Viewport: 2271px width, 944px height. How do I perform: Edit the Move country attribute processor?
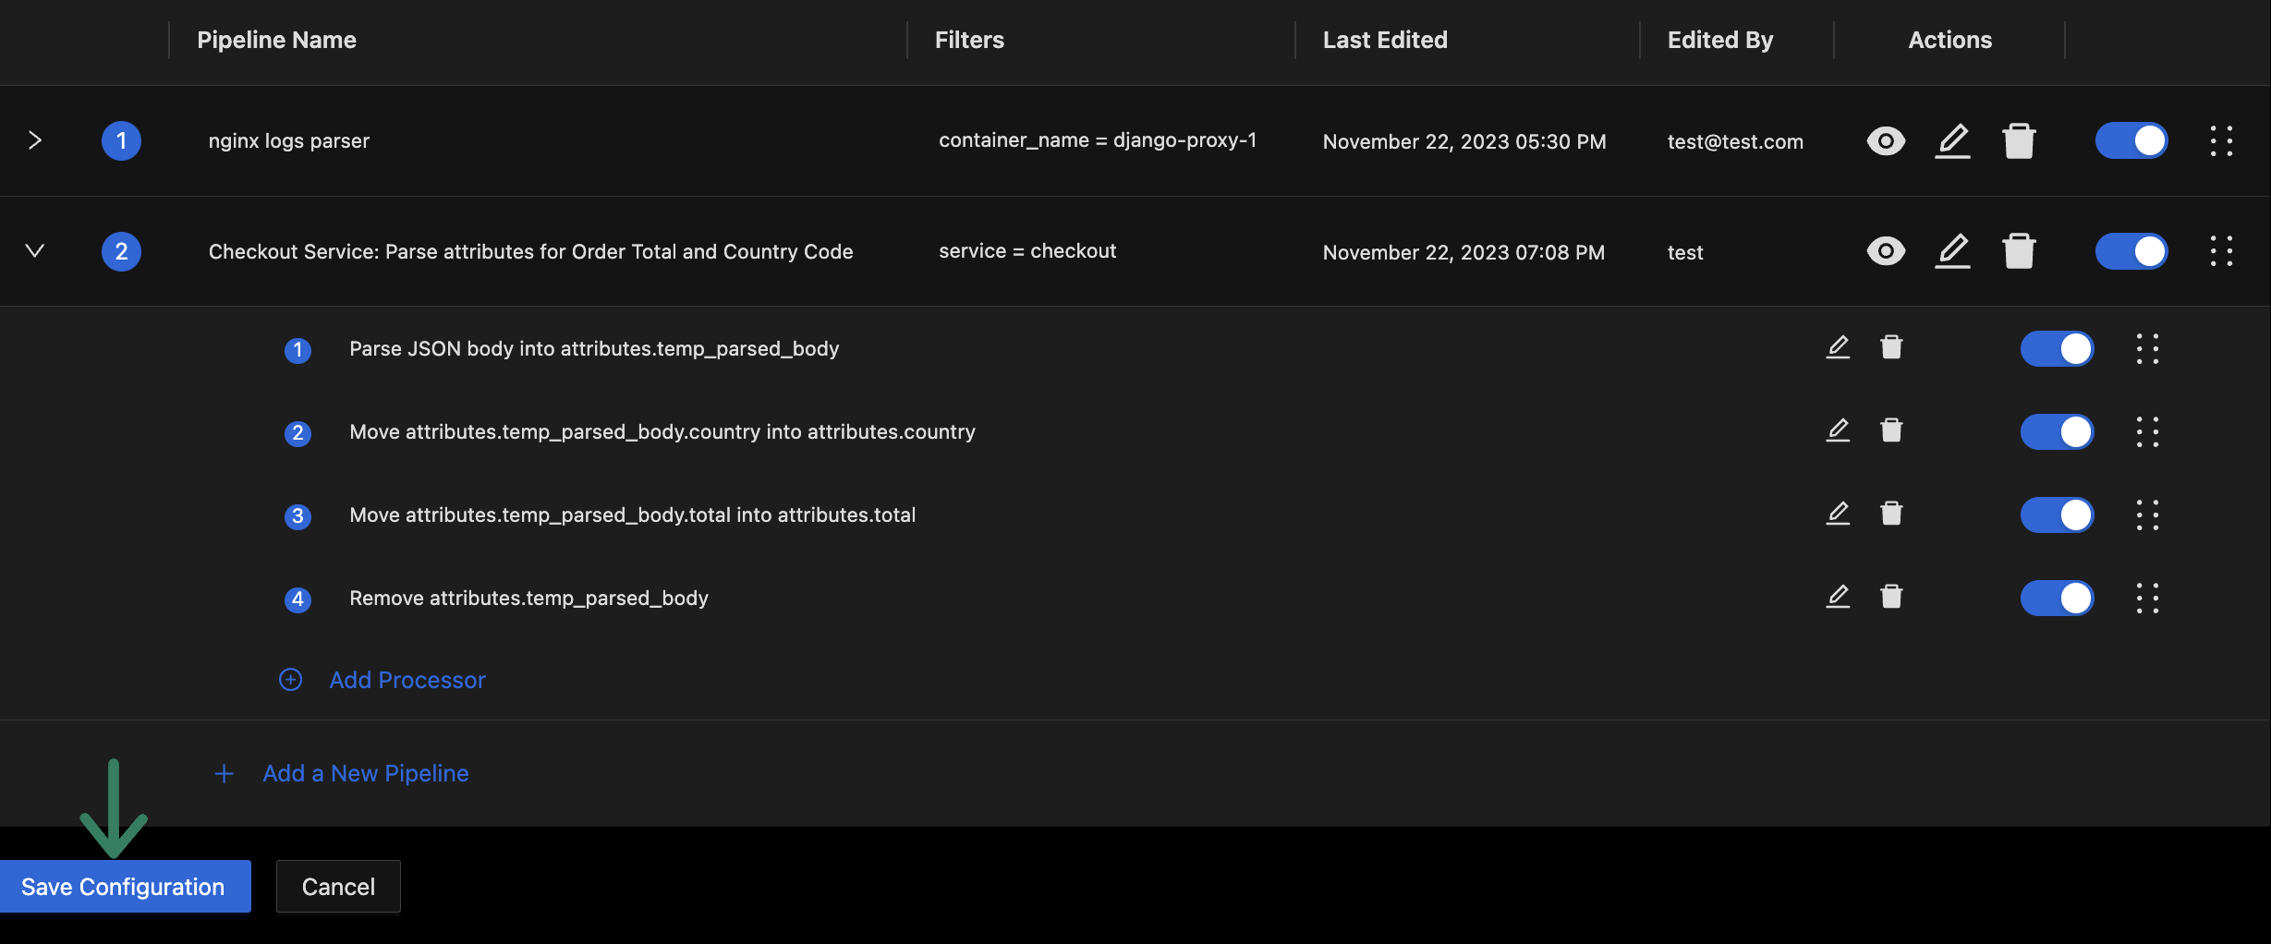[x=1838, y=430]
